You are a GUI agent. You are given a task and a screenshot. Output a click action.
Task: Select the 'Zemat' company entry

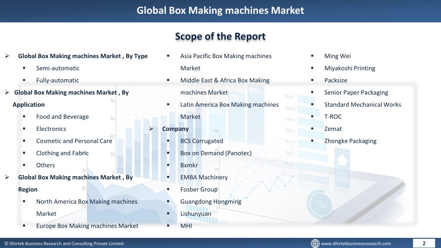pos(333,129)
